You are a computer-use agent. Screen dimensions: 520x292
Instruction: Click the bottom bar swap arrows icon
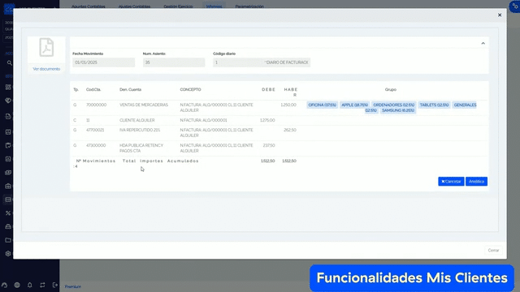coord(42,285)
